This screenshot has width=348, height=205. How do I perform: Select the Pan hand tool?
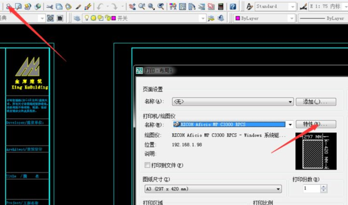pyautogui.click(x=132, y=7)
